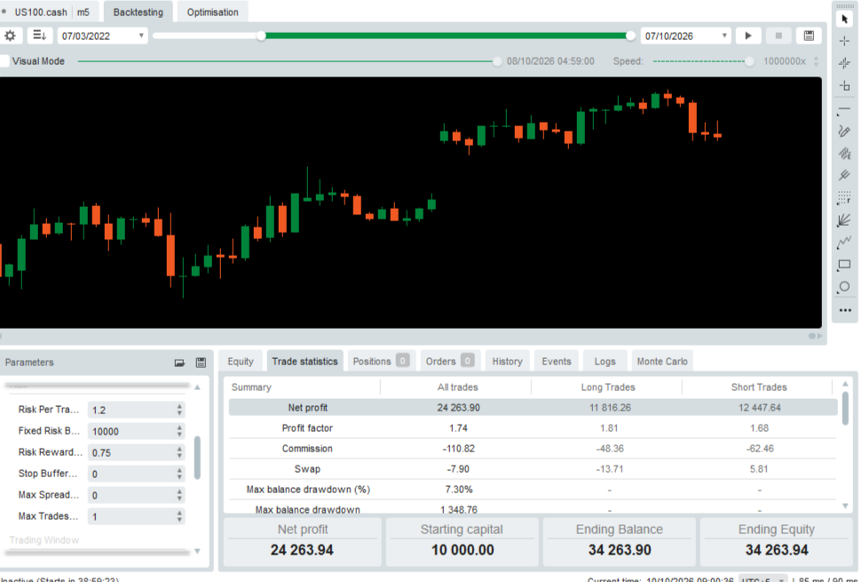Select the Net profit statistics row
The width and height of the screenshot is (862, 582).
(x=533, y=408)
